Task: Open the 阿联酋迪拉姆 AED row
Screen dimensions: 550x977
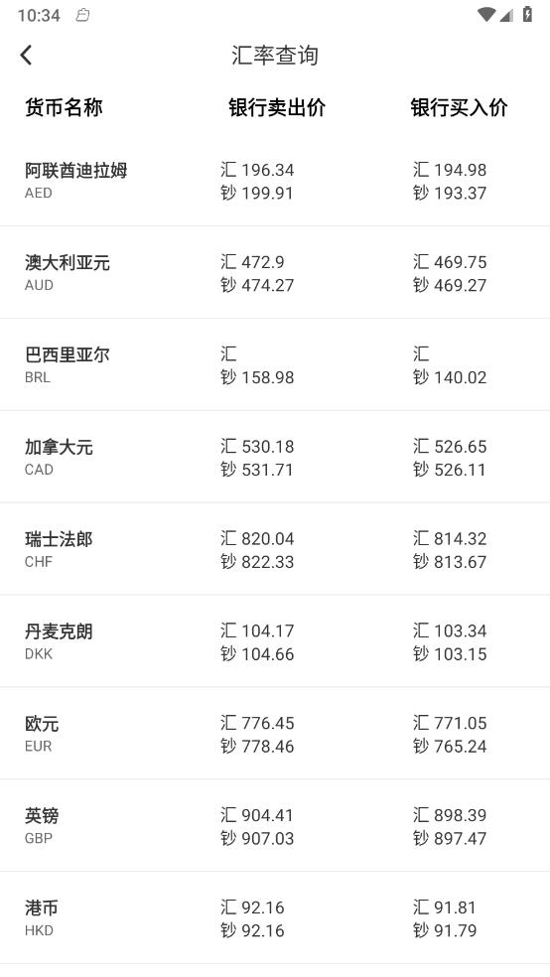Action: coord(275,181)
